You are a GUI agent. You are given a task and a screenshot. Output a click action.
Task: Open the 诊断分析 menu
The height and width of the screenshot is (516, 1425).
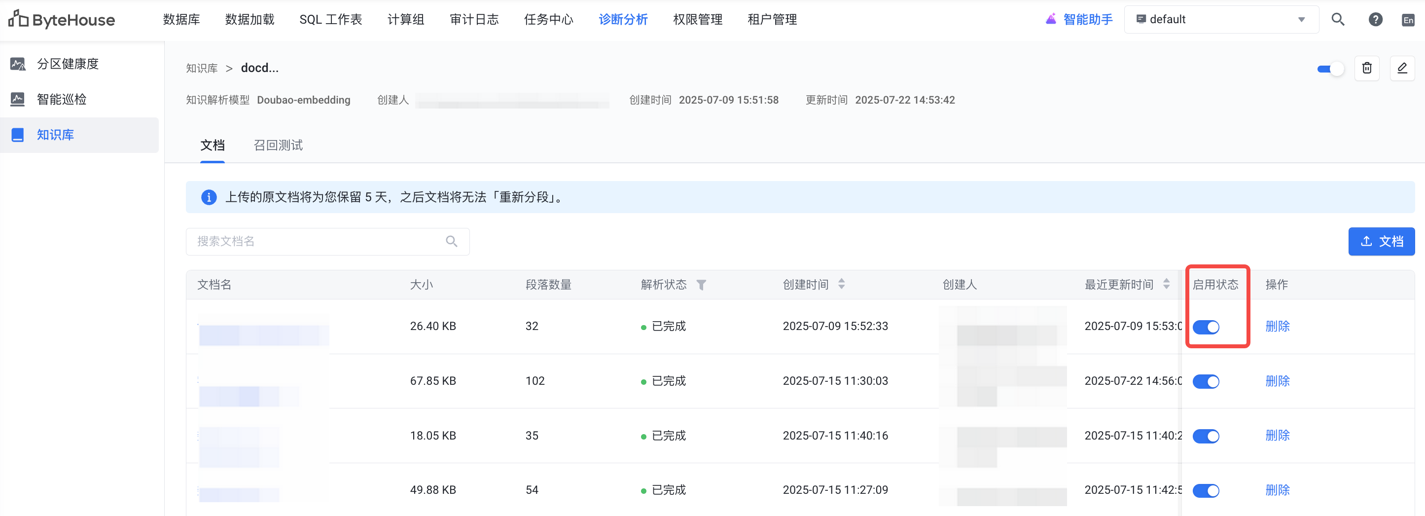pyautogui.click(x=623, y=19)
